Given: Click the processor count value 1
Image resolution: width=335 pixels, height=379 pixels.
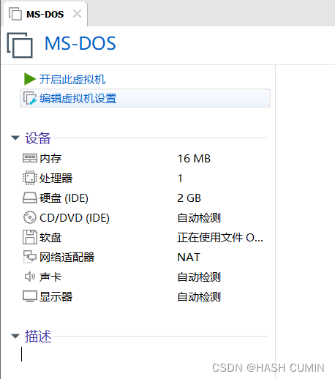Looking at the screenshot, I should 180,179.
